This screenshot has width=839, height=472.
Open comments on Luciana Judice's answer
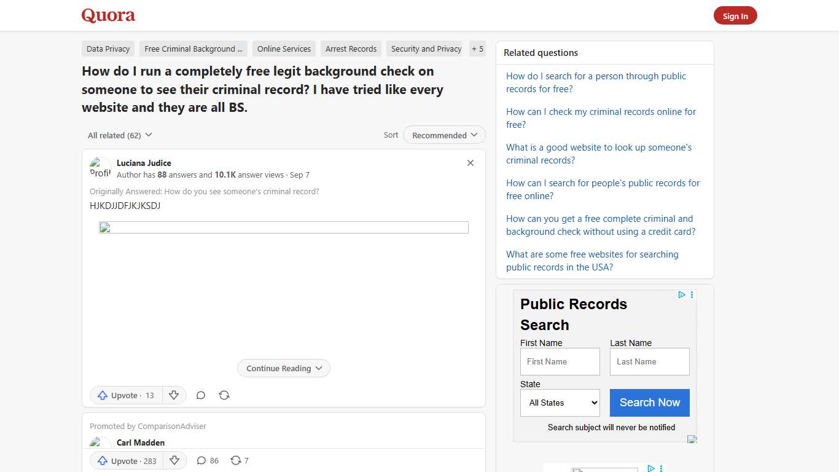(x=200, y=395)
